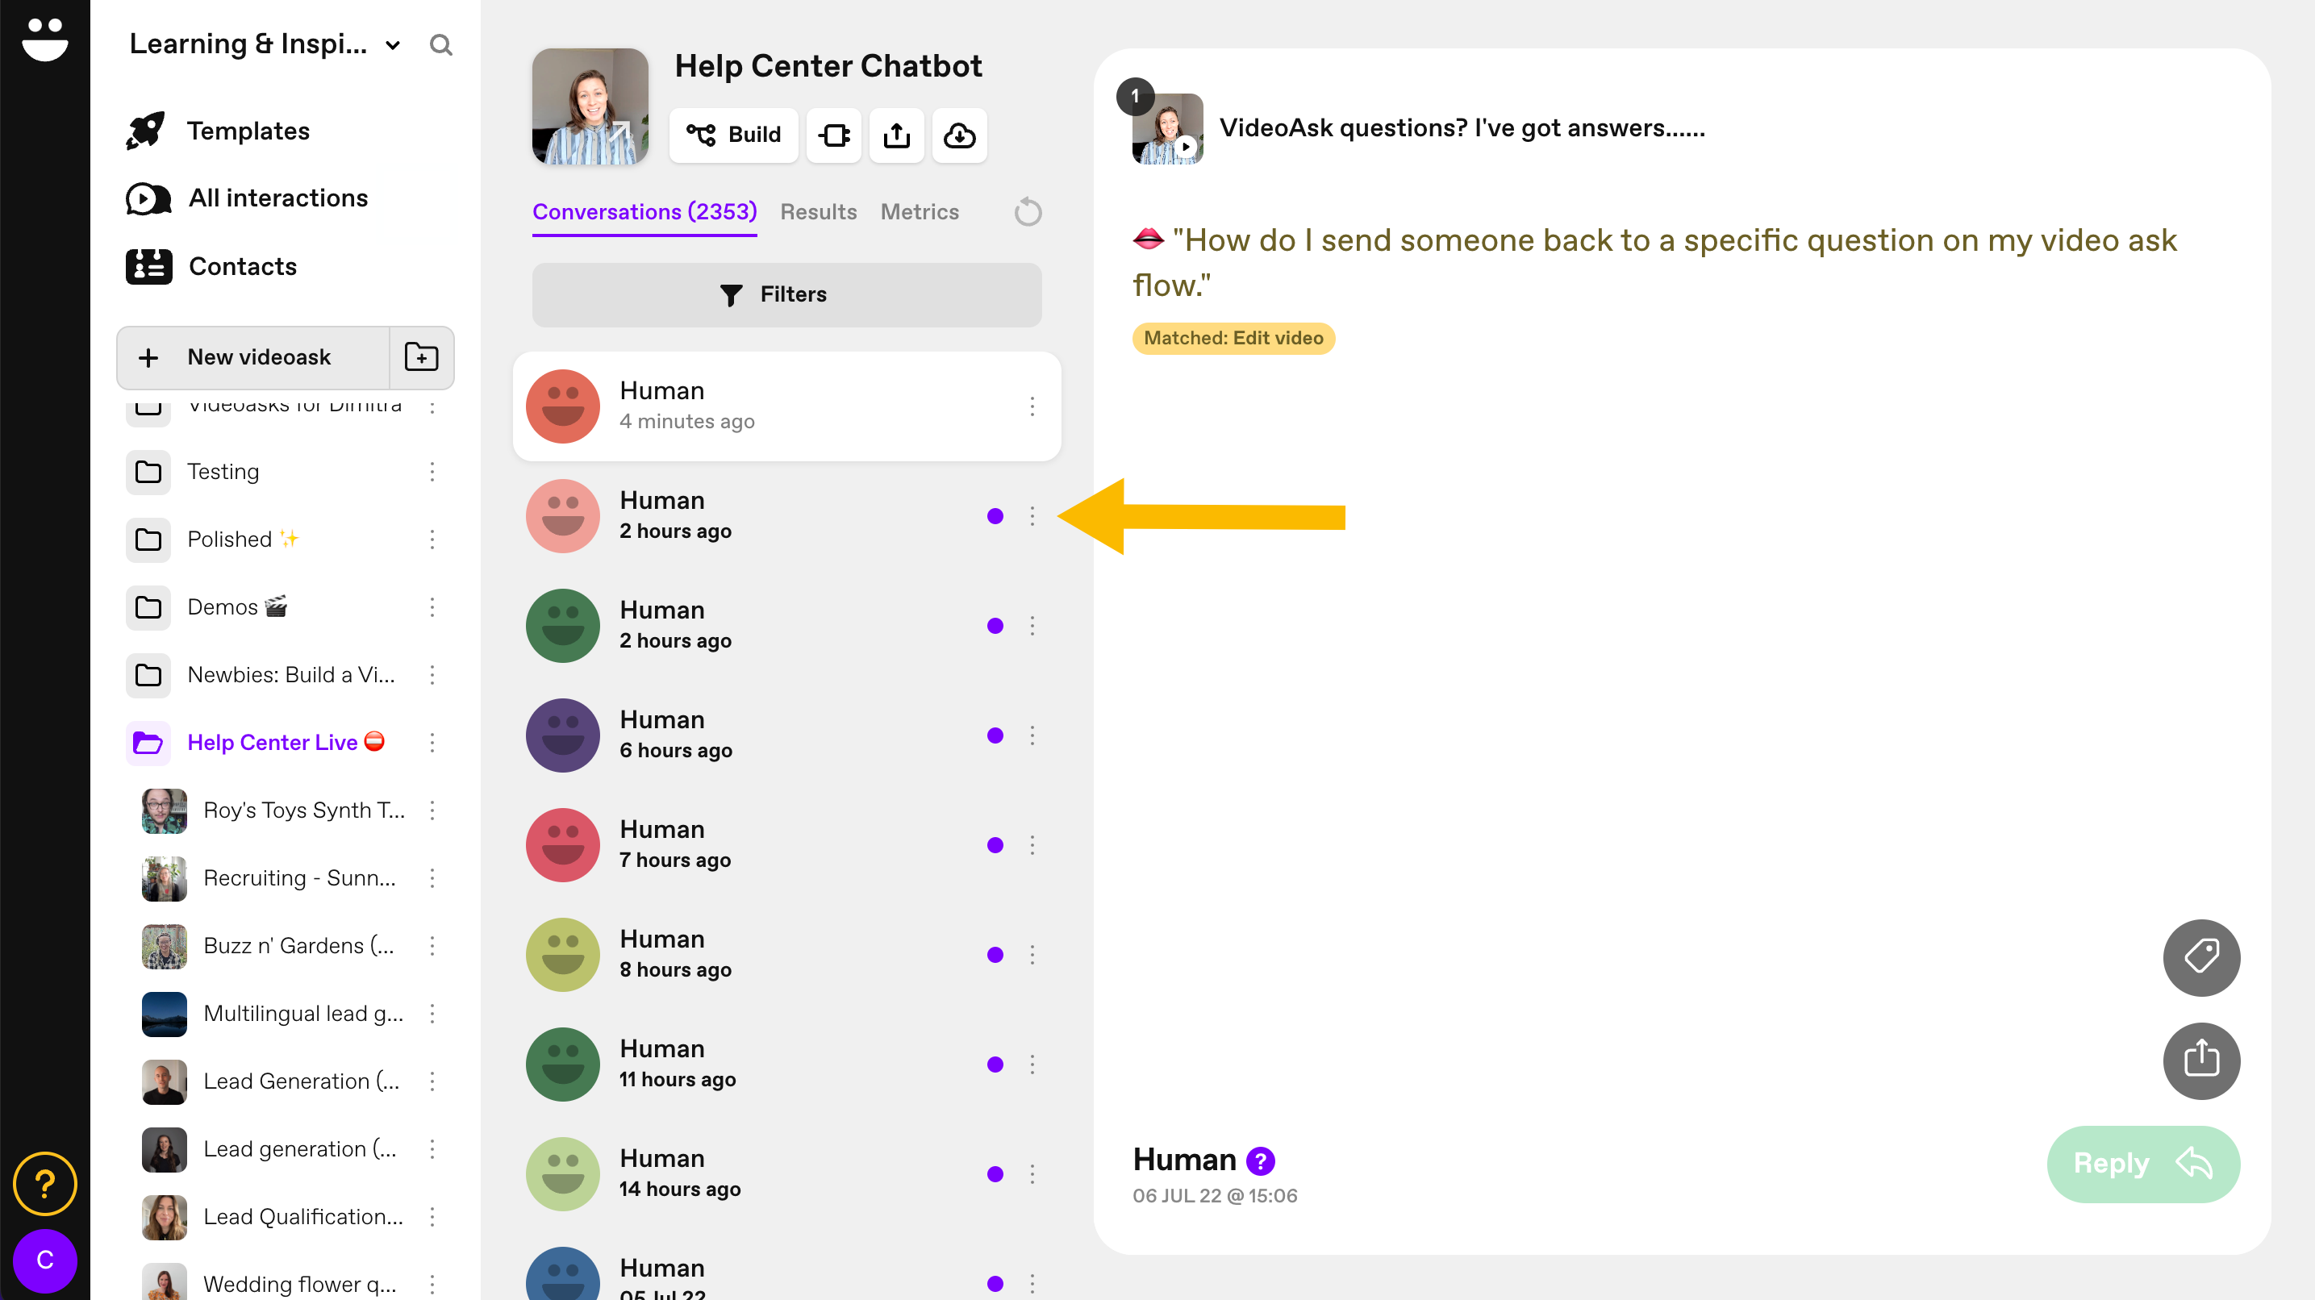Viewport: 2315px width, 1300px height.
Task: Open Templates from the sidebar
Action: coord(219,131)
